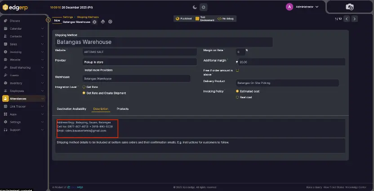The height and width of the screenshot is (191, 374).
Task: Switch to the Products tab
Action: click(x=123, y=109)
